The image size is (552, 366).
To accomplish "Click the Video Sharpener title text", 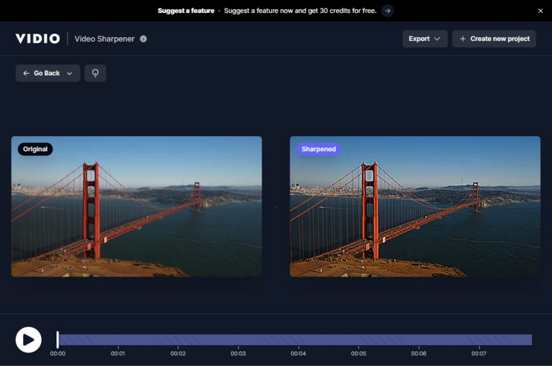I will pos(105,39).
